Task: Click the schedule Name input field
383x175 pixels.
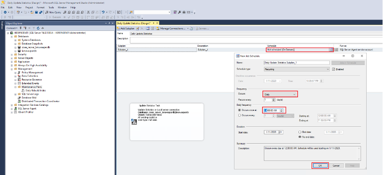Action: (x=297, y=63)
